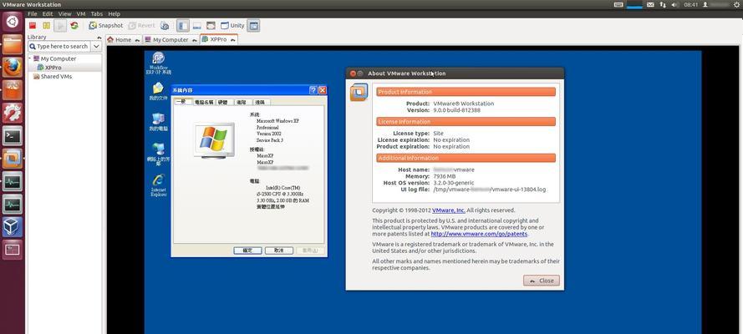Image resolution: width=743 pixels, height=334 pixels.
Task: Click the Cancel button in System Properties
Action: point(278,250)
